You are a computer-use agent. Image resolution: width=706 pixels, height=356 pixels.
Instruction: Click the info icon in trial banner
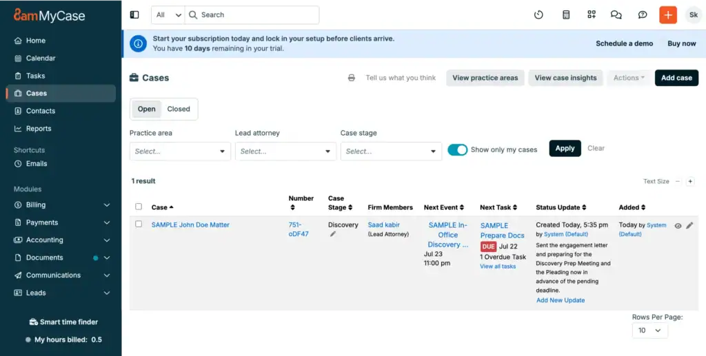click(x=138, y=43)
